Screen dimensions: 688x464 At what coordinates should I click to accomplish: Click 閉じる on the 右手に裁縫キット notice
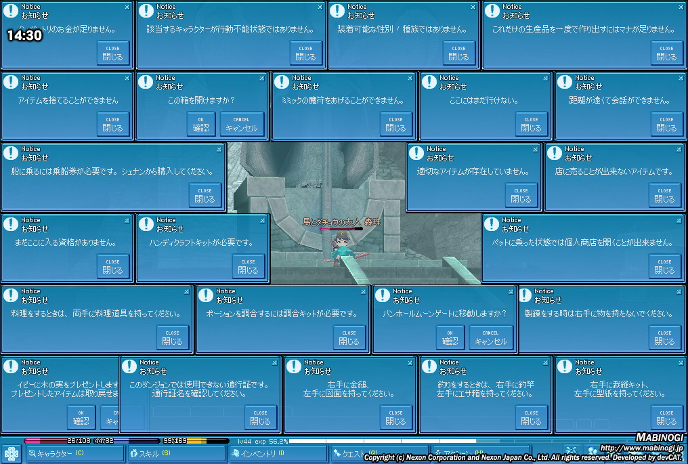[666, 417]
